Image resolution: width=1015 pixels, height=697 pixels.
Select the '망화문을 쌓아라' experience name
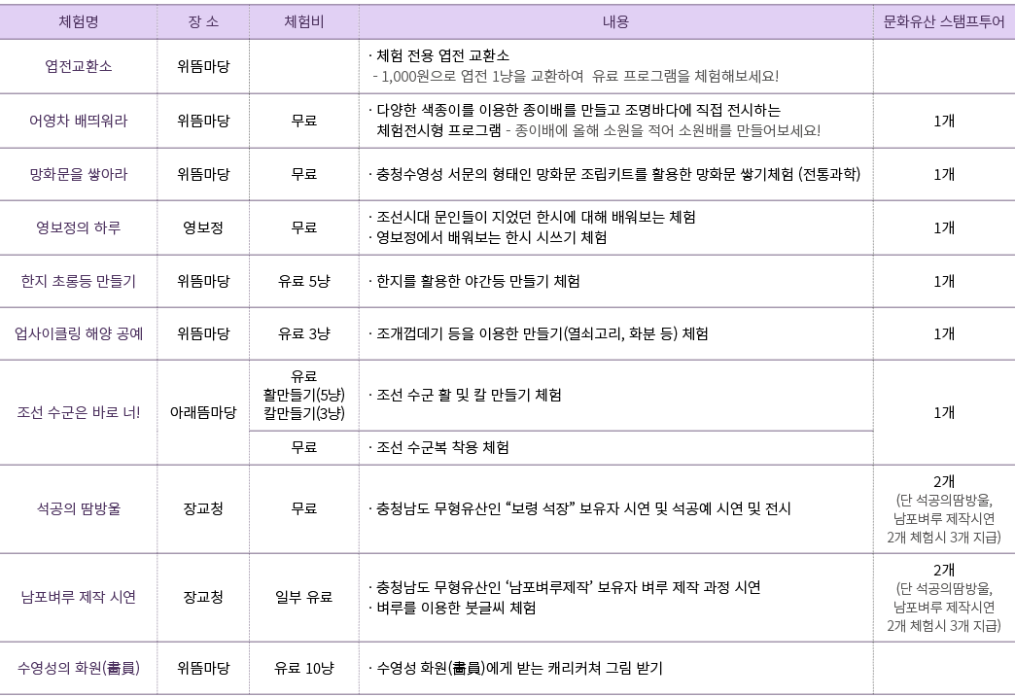click(x=79, y=174)
